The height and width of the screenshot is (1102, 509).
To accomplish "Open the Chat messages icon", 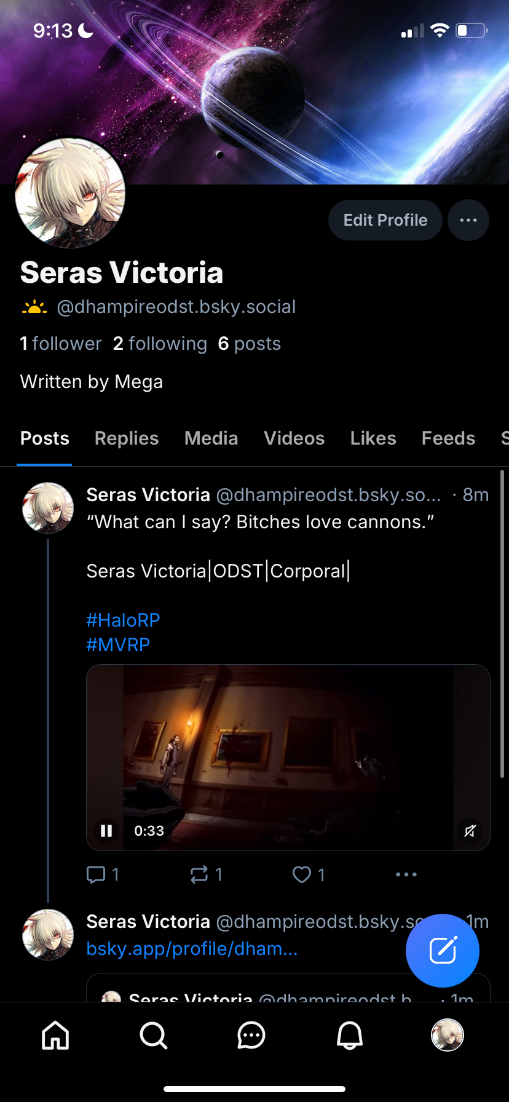I will click(251, 1035).
